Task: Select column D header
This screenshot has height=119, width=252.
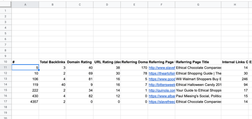Action: 107,5
